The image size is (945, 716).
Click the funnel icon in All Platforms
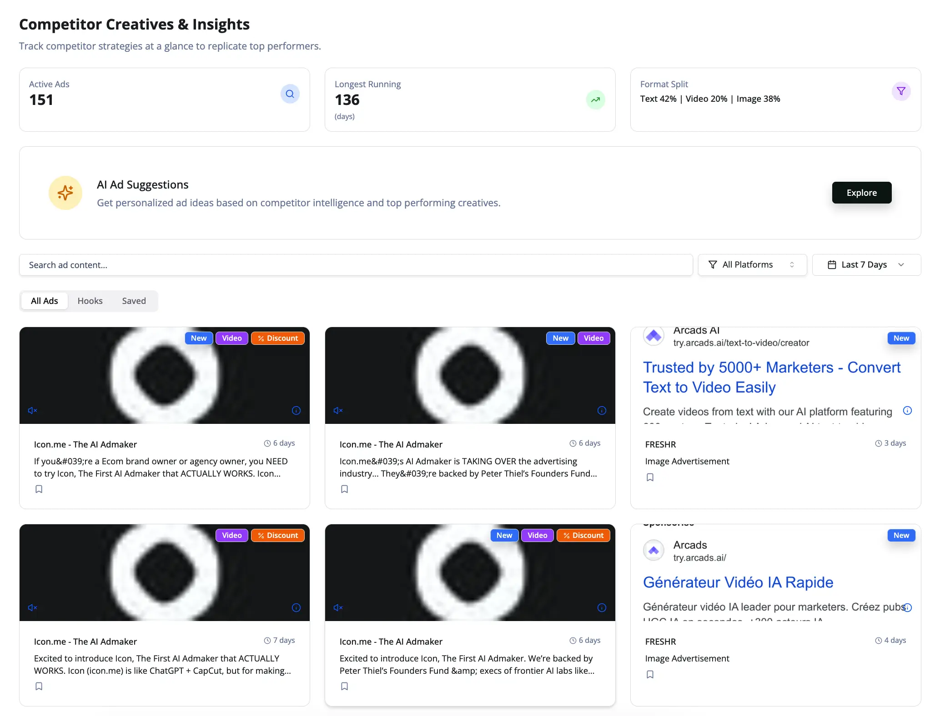point(713,265)
